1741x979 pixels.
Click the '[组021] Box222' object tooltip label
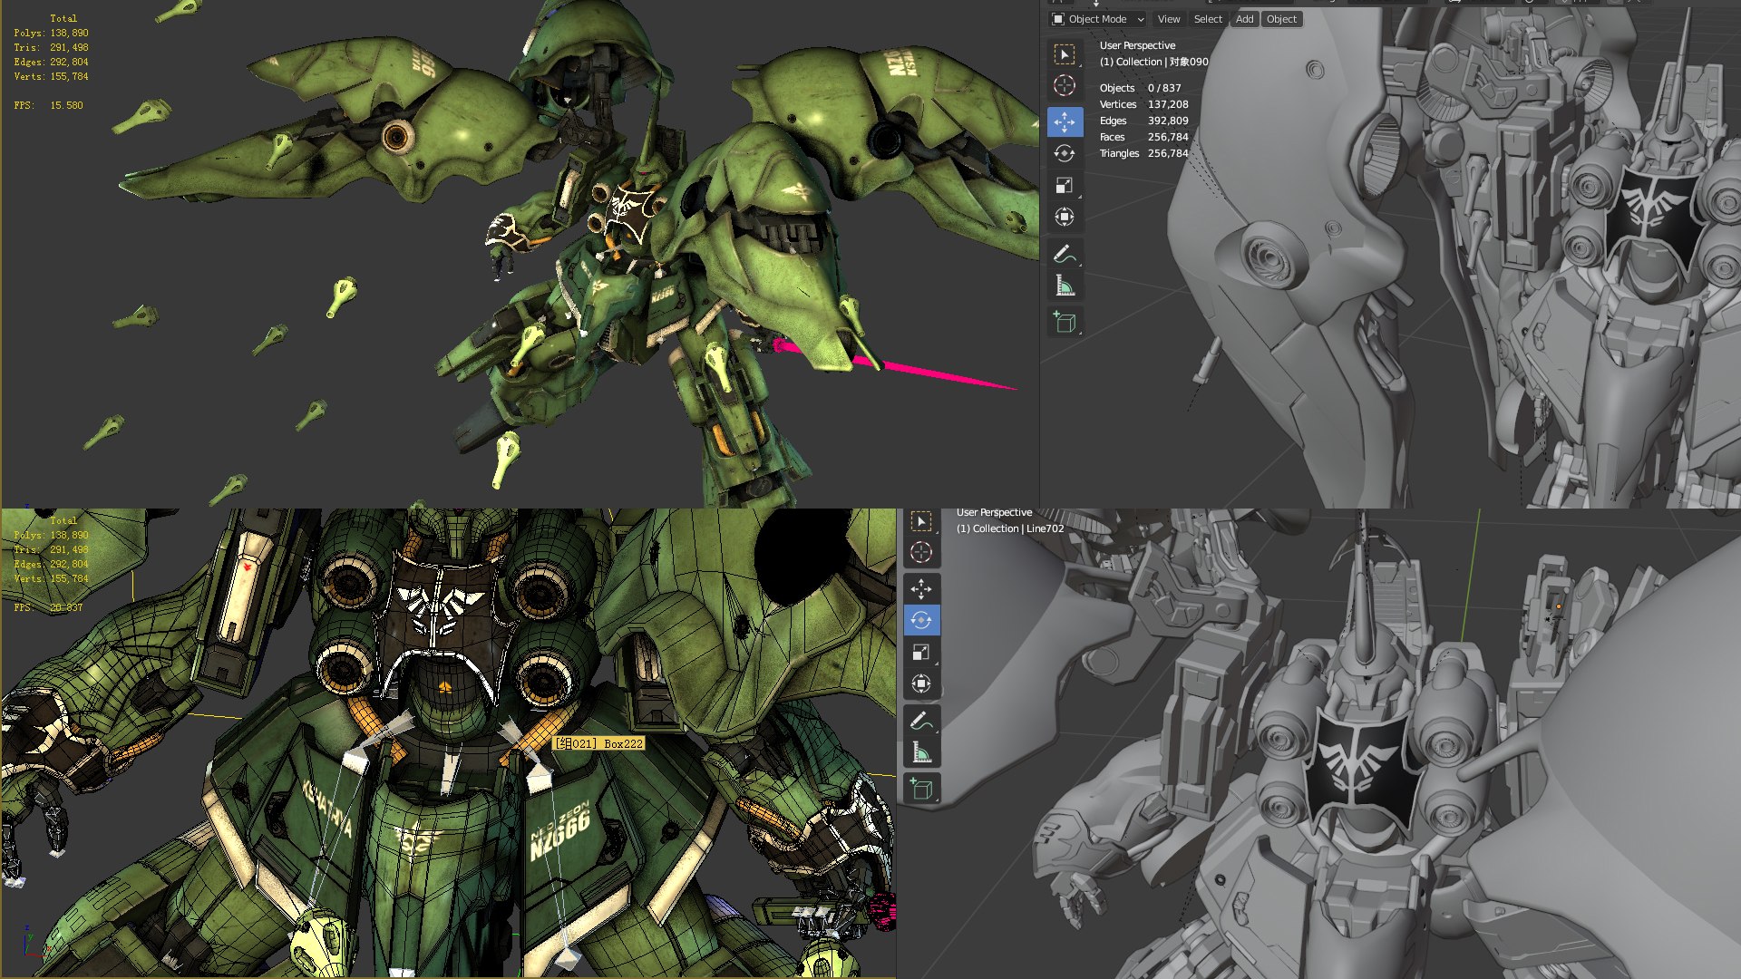tap(598, 743)
